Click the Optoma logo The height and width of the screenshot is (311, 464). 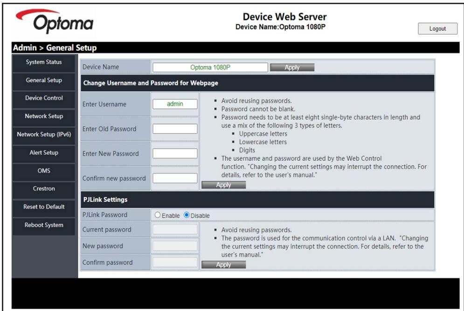coord(55,21)
